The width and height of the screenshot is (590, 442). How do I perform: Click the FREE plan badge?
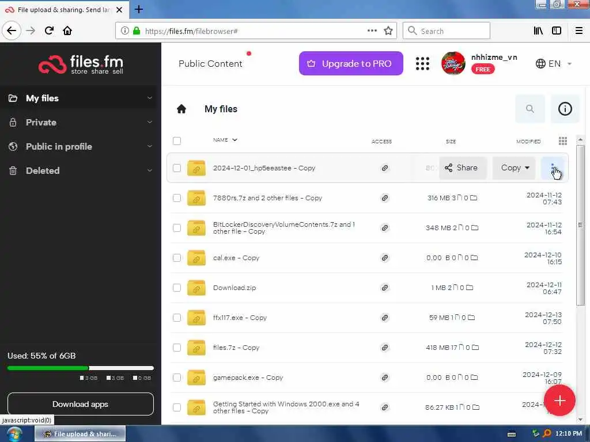pyautogui.click(x=483, y=69)
